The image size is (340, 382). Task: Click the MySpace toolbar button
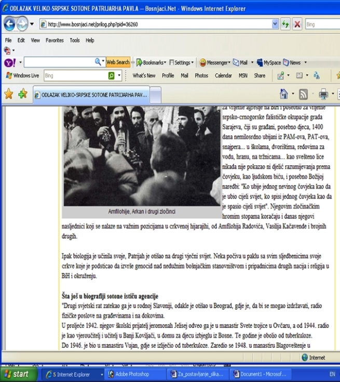click(269, 62)
